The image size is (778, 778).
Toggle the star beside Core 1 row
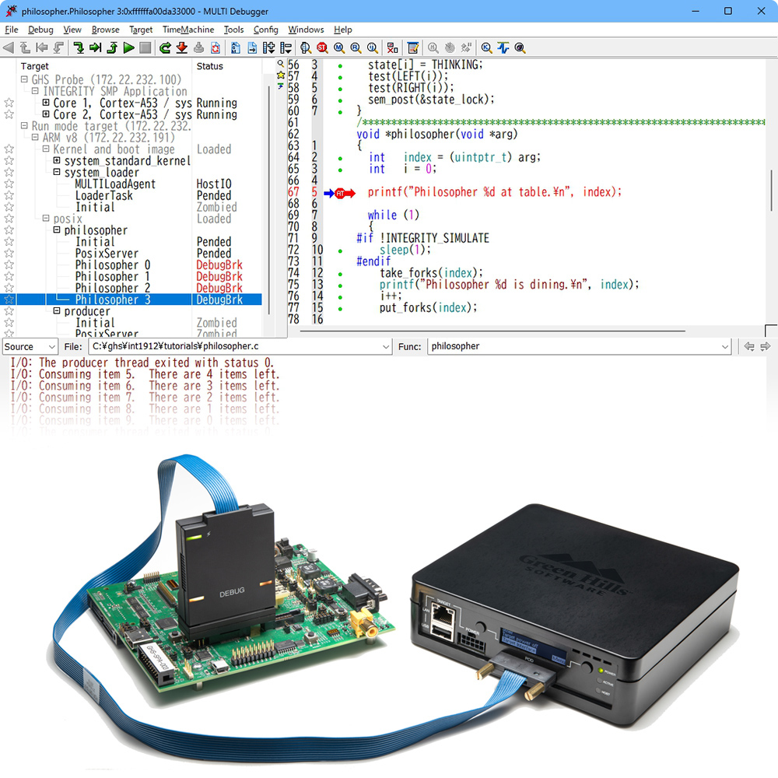pyautogui.click(x=9, y=103)
